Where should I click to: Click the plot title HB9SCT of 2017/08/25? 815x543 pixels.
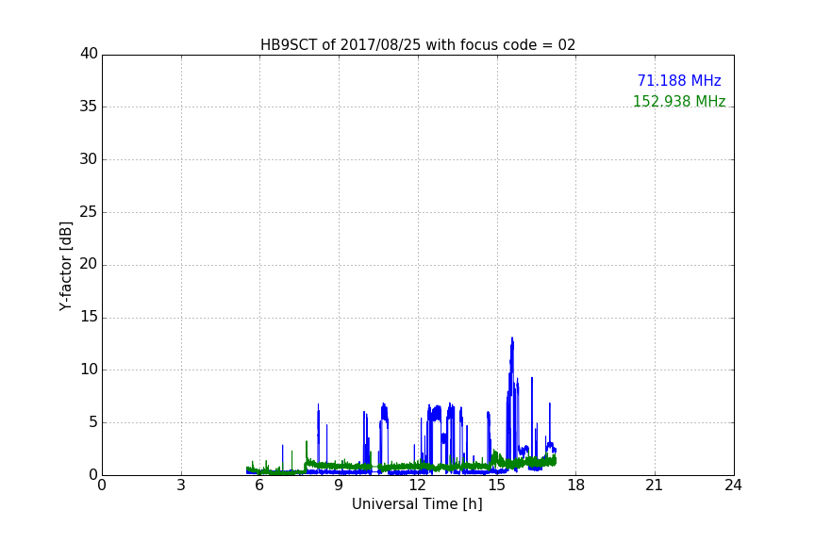417,45
